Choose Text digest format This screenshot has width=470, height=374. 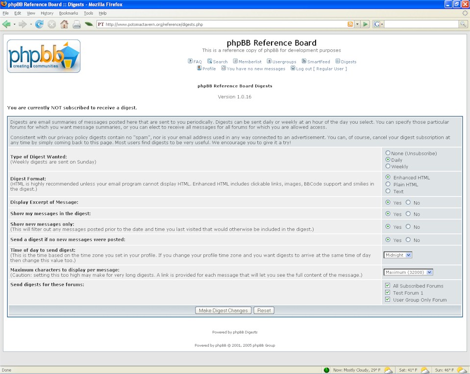pos(388,191)
